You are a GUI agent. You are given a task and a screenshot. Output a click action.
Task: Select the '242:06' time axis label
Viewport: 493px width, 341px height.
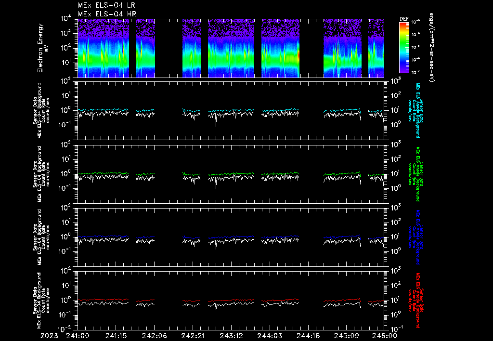click(x=155, y=336)
